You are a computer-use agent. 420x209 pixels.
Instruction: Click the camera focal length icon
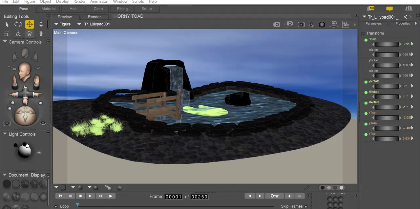(7, 123)
